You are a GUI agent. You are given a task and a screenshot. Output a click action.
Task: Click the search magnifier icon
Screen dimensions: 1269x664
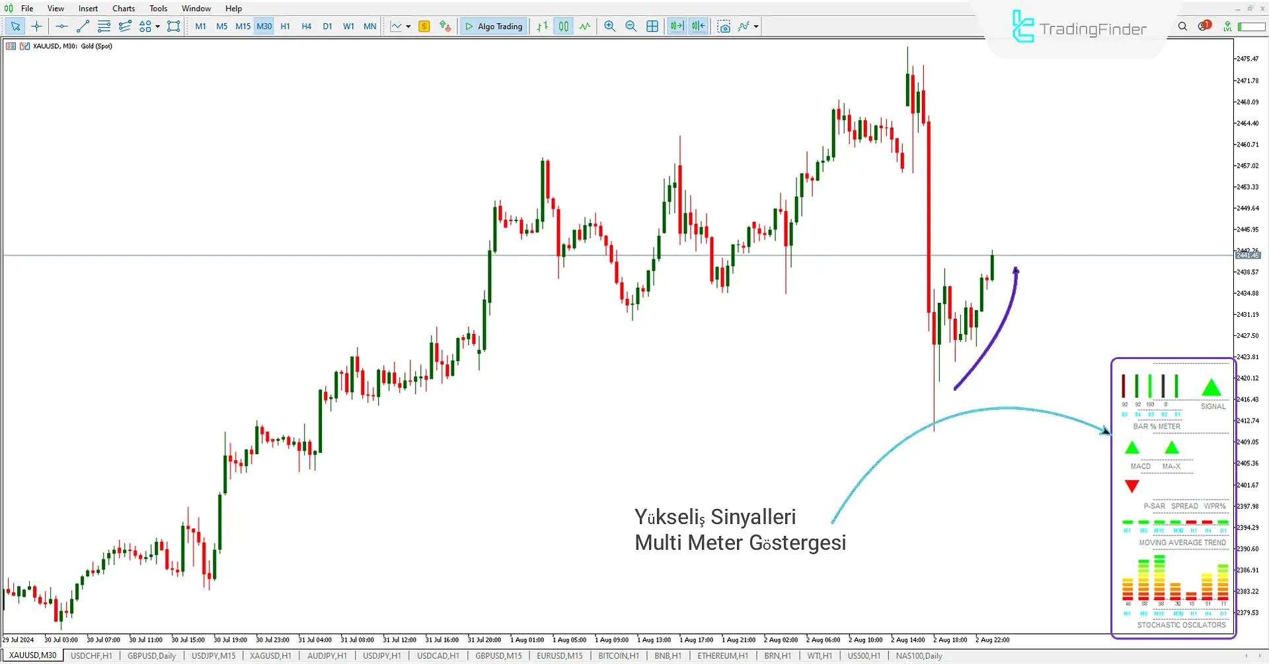1182,26
